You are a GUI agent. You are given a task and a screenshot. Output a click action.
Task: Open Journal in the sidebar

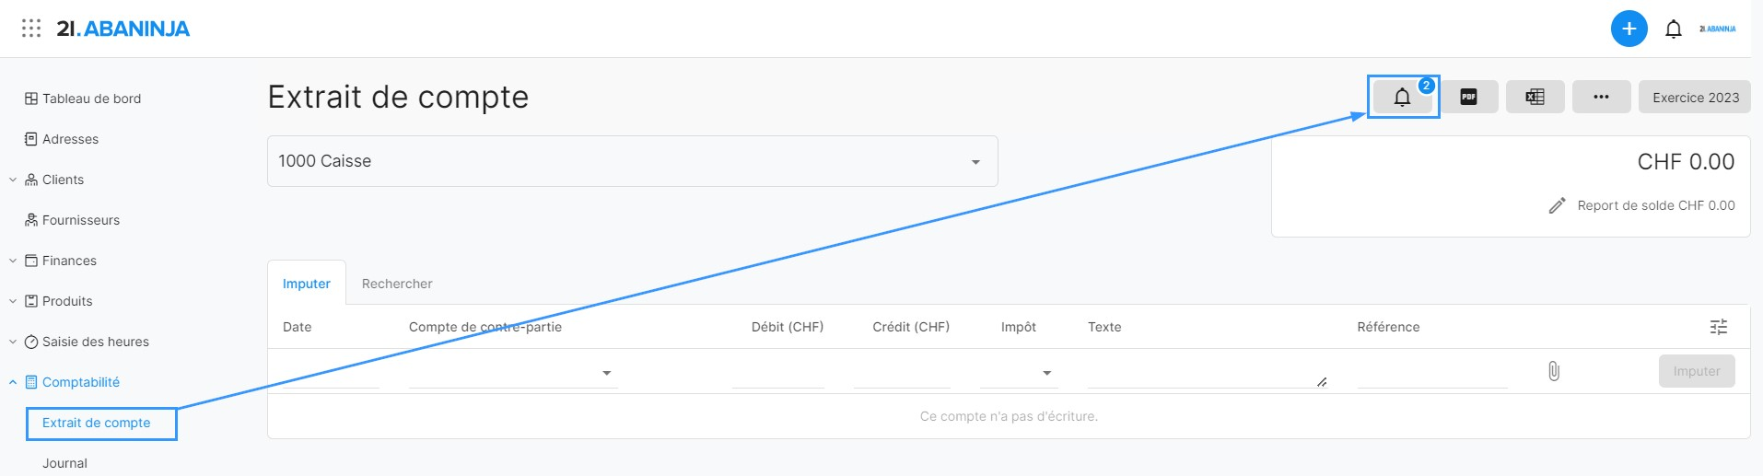pyautogui.click(x=64, y=463)
